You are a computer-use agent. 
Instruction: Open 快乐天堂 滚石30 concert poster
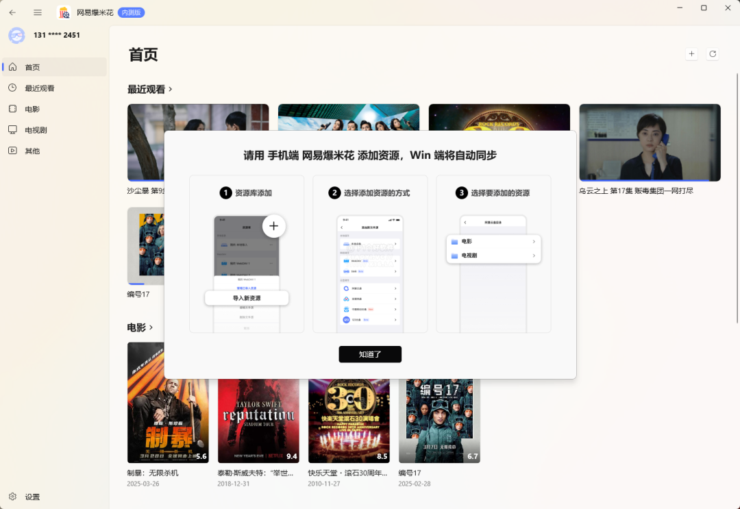pos(349,421)
